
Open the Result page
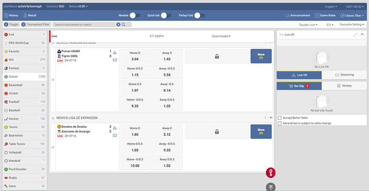tap(30, 15)
